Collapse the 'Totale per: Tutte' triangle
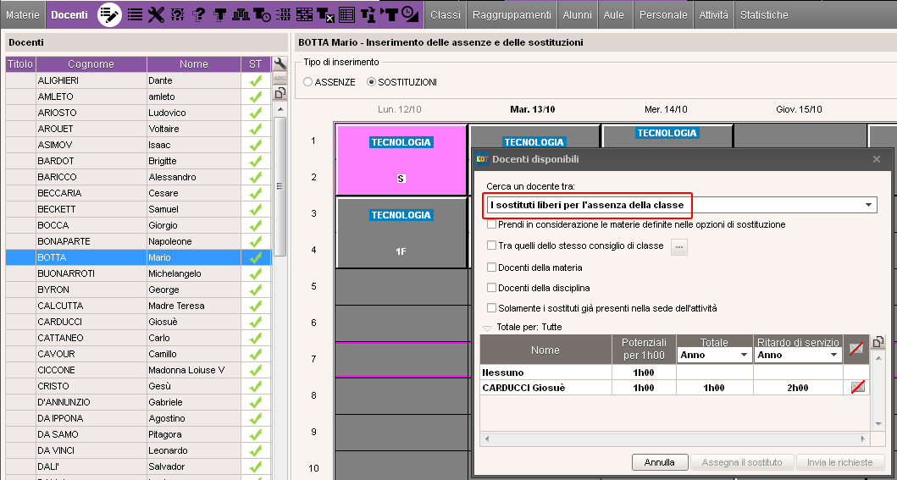The height and width of the screenshot is (480, 897). click(487, 328)
